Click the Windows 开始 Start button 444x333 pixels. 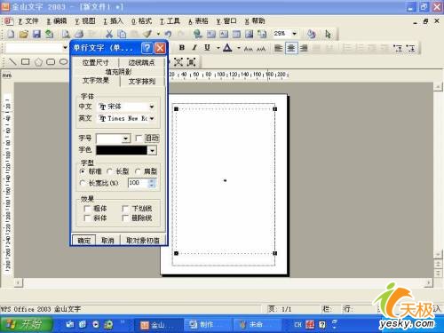[x=27, y=324]
